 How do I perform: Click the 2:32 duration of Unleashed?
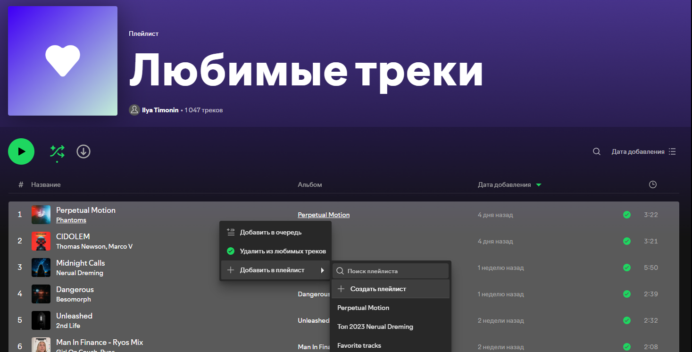[651, 320]
